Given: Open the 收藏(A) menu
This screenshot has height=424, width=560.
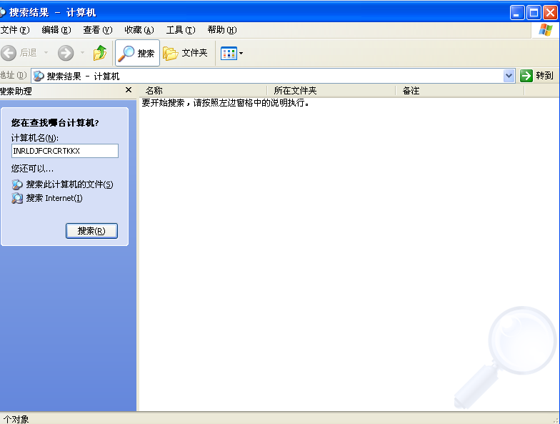Looking at the screenshot, I should [139, 30].
